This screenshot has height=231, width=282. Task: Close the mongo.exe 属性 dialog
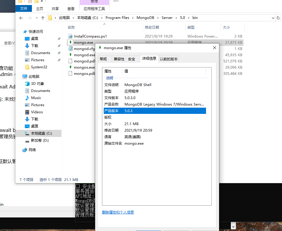(x=215, y=48)
